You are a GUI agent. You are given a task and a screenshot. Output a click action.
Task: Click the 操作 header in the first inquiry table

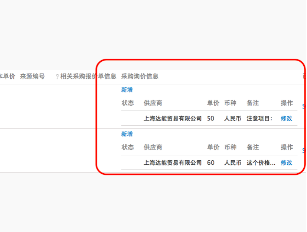tap(287, 103)
